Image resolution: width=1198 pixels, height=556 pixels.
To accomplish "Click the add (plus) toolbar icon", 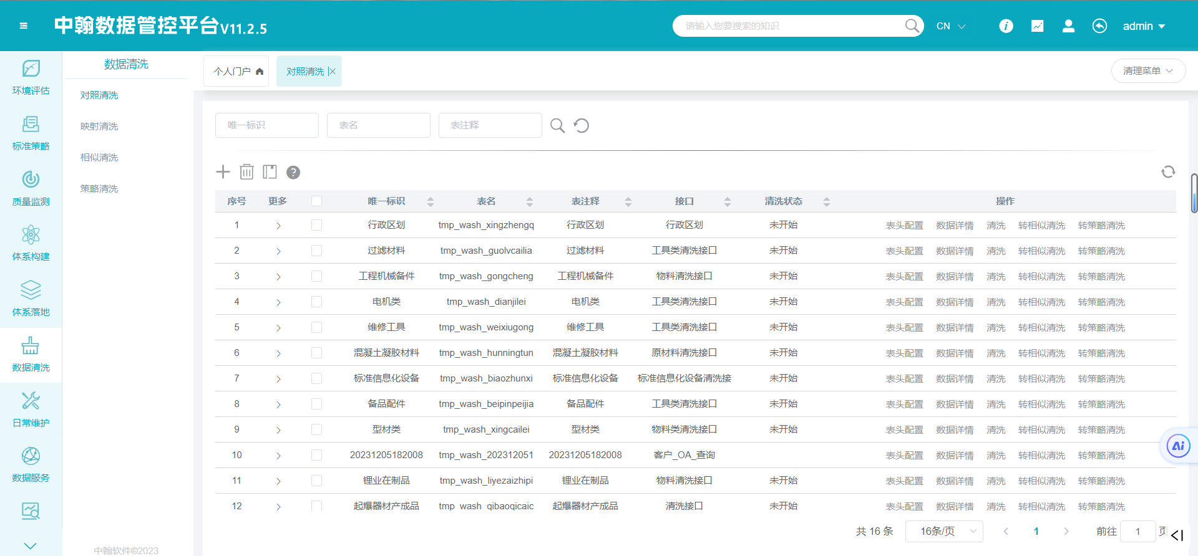I will point(223,171).
